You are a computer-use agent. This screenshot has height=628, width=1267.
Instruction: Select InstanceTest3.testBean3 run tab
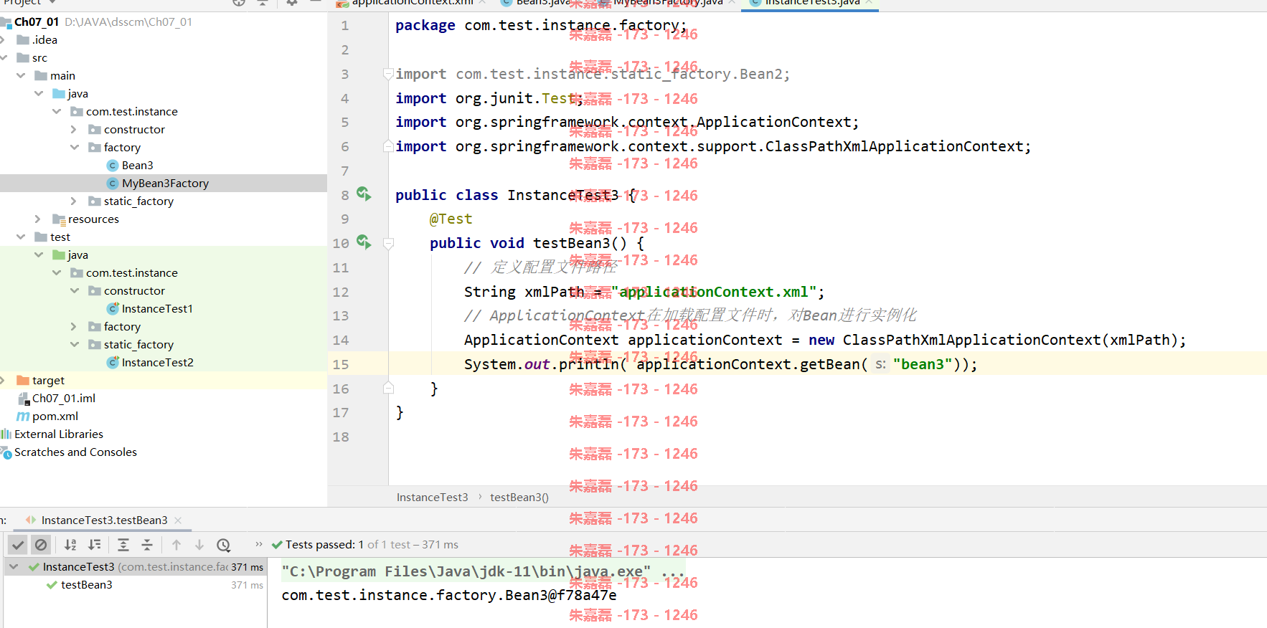tap(104, 520)
